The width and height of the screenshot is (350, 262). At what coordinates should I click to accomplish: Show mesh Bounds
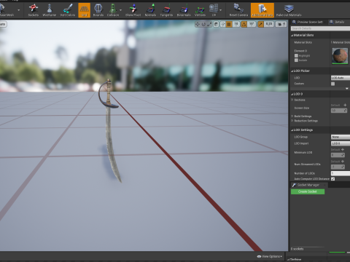click(x=98, y=10)
